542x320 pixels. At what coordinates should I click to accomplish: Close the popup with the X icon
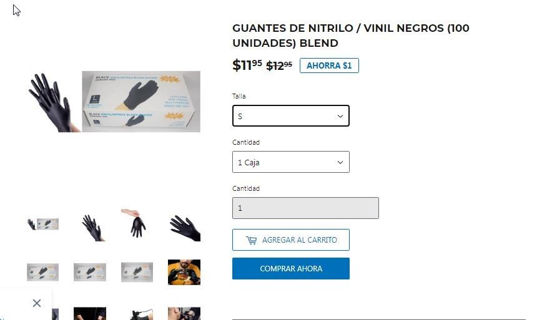click(37, 303)
